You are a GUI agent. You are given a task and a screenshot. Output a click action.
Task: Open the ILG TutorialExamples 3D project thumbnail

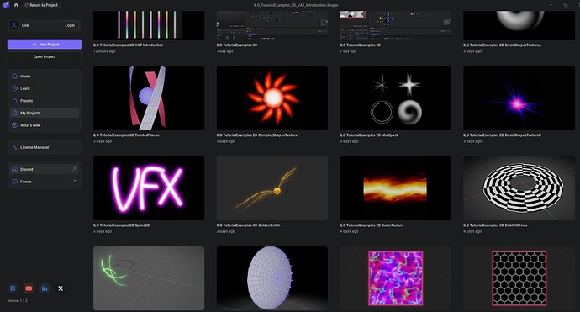click(x=272, y=25)
